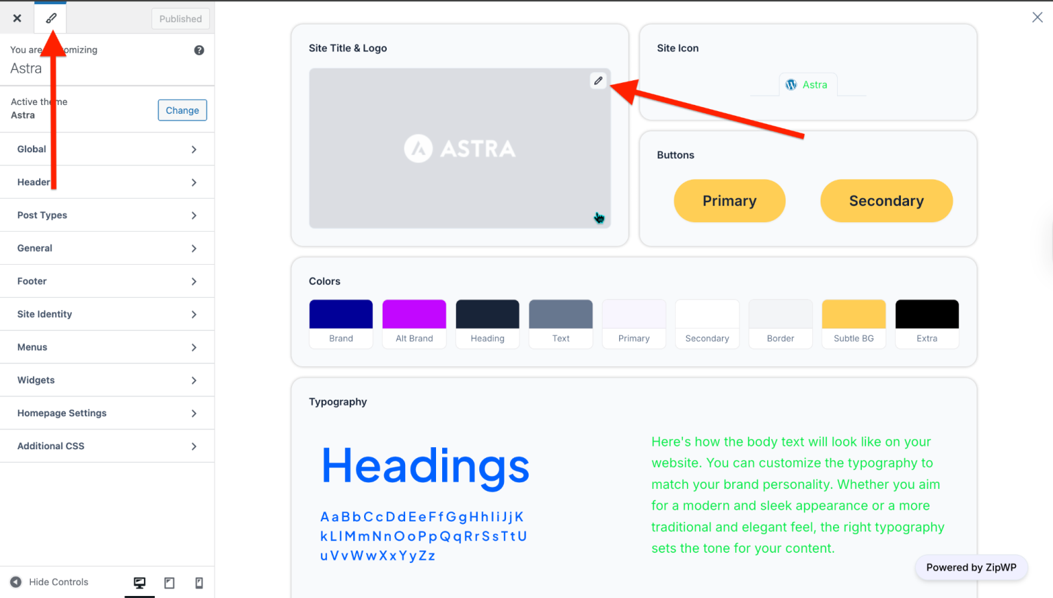This screenshot has width=1053, height=598.
Task: Expand the Global settings panel
Action: click(107, 149)
